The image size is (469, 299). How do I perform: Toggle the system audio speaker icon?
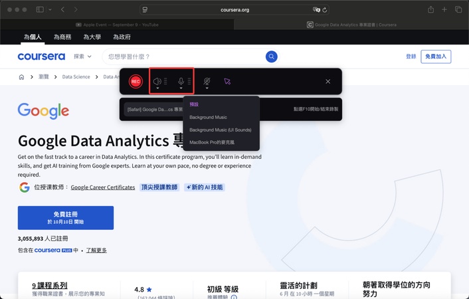point(157,81)
